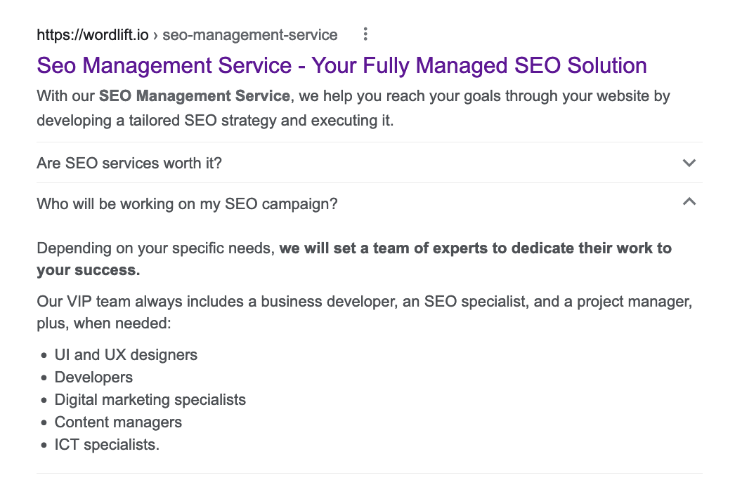
Task: Open the Seo Management Service title link
Action: pyautogui.click(x=342, y=66)
